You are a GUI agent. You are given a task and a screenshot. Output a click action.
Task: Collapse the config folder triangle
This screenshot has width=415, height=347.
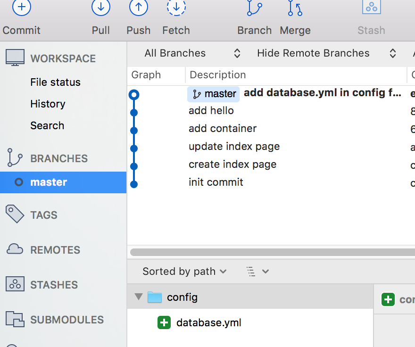click(138, 297)
